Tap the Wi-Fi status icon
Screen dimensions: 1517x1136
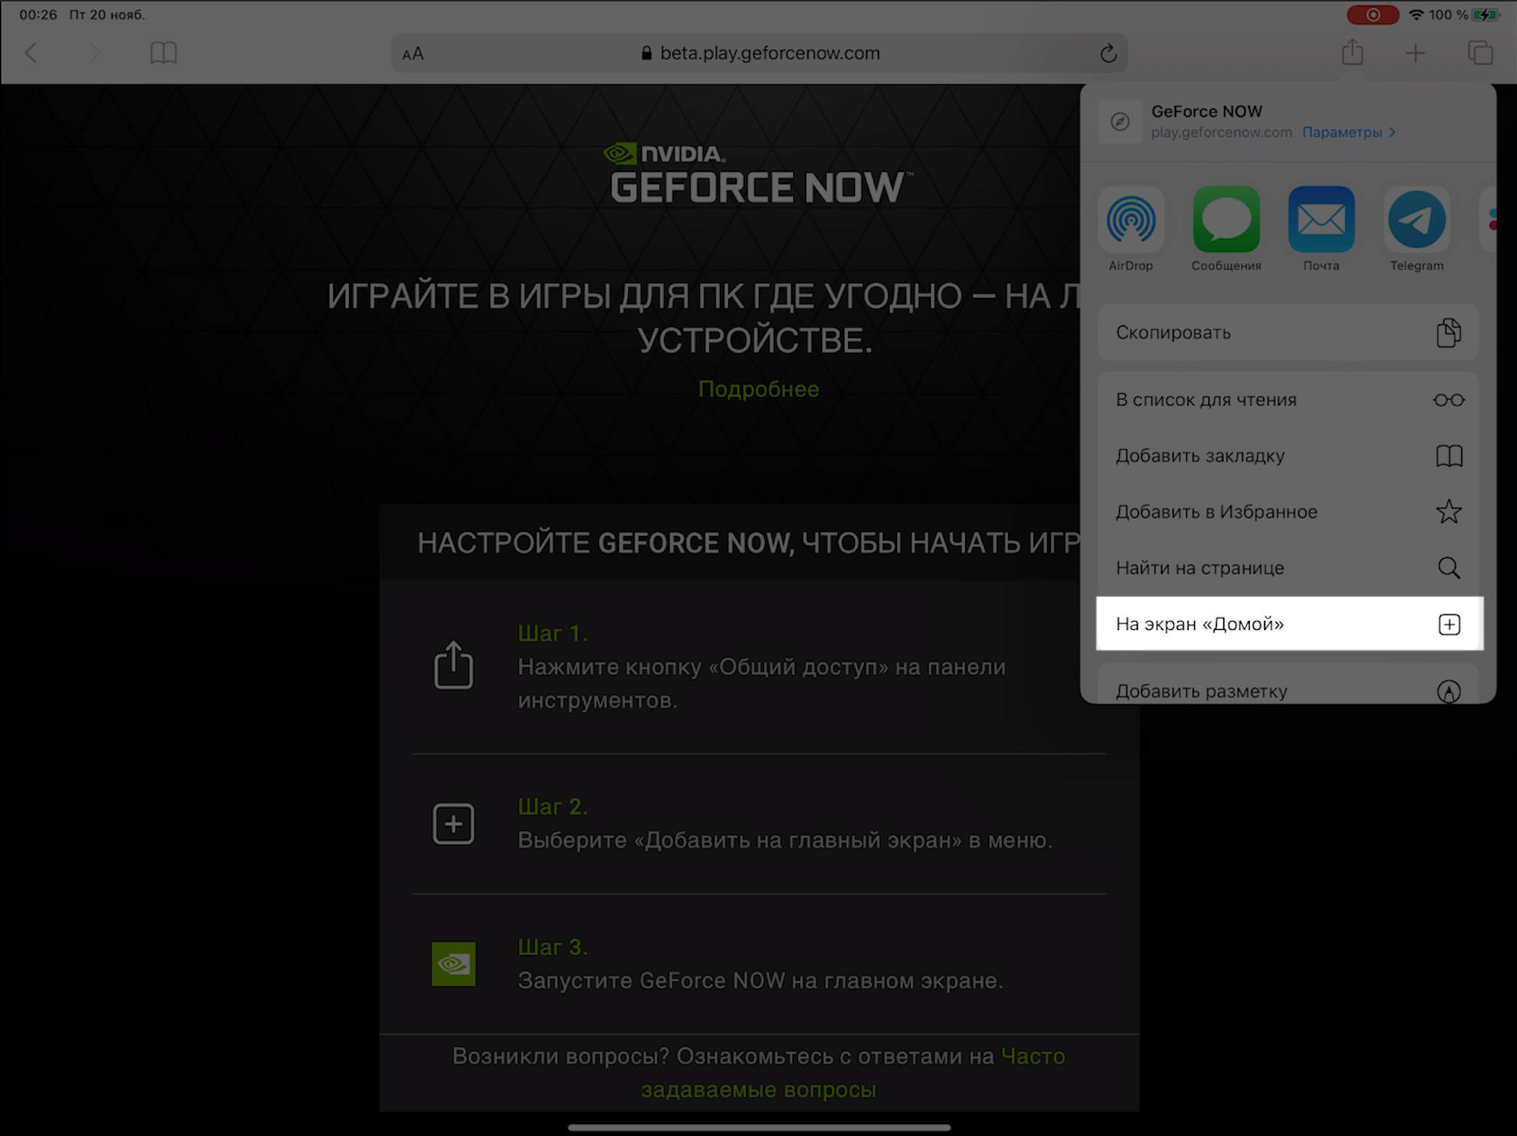coord(1416,14)
